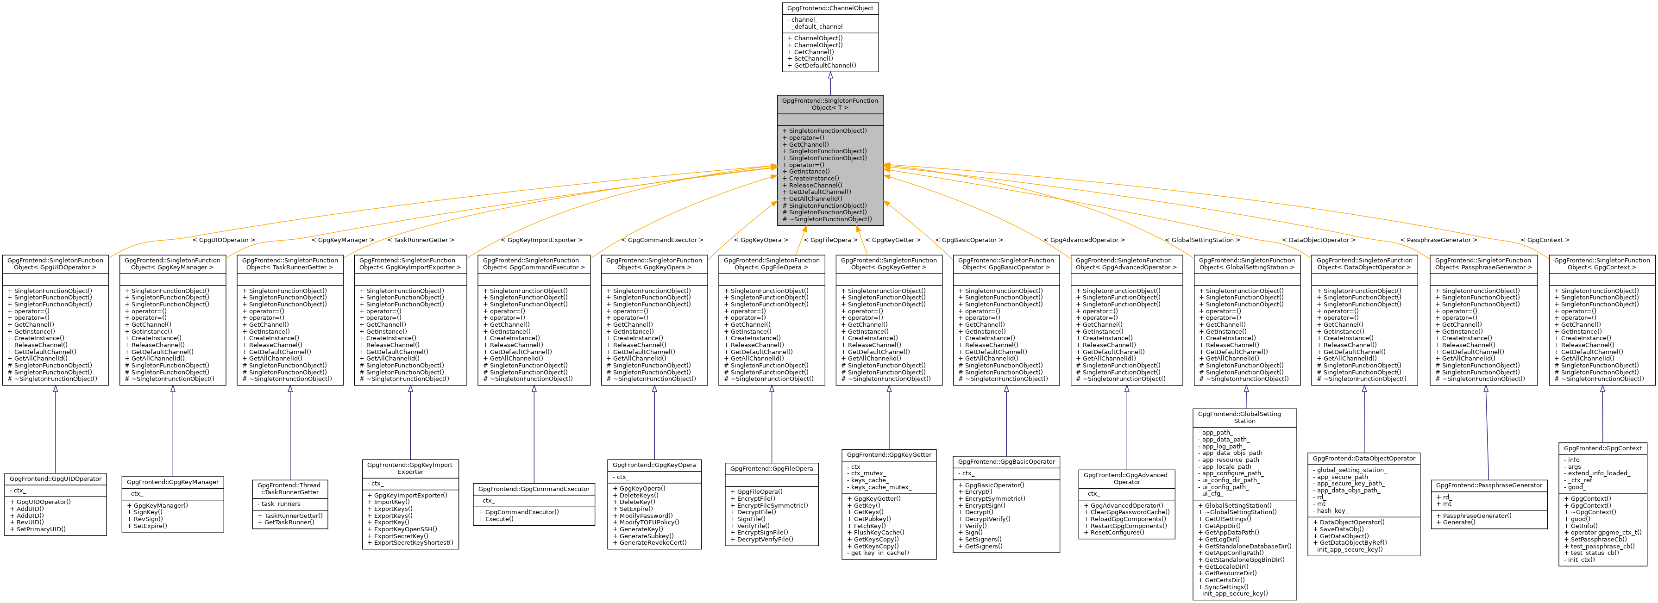Click '+ GetDataObjectByRef()' in DataObjectOperator
This screenshot has height=603, width=1658.
point(1350,543)
